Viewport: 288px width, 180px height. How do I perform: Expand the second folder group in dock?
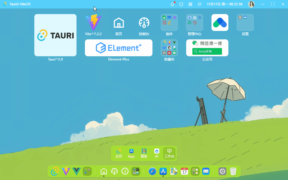136,171
